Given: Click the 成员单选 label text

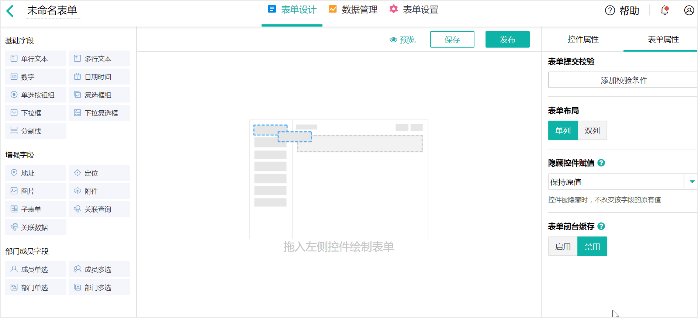Looking at the screenshot, I should pos(34,269).
